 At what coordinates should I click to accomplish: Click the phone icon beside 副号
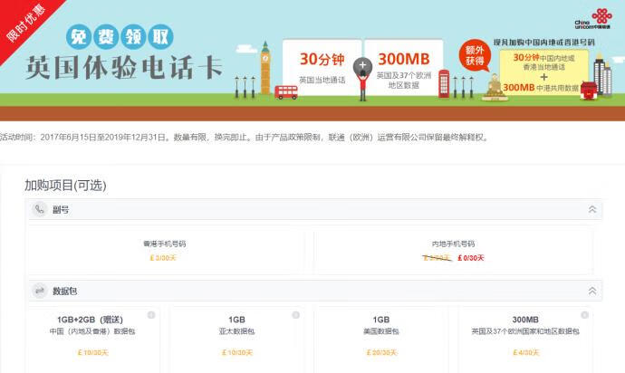[39, 209]
